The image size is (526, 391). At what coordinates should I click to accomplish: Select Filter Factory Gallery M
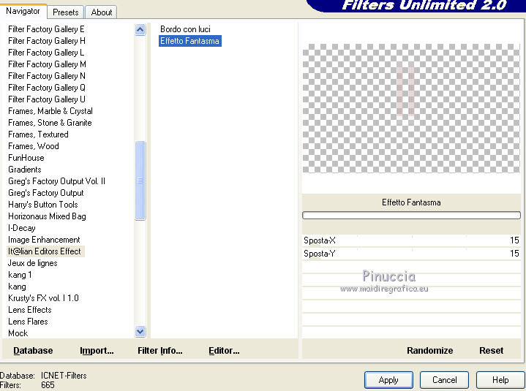tap(47, 64)
